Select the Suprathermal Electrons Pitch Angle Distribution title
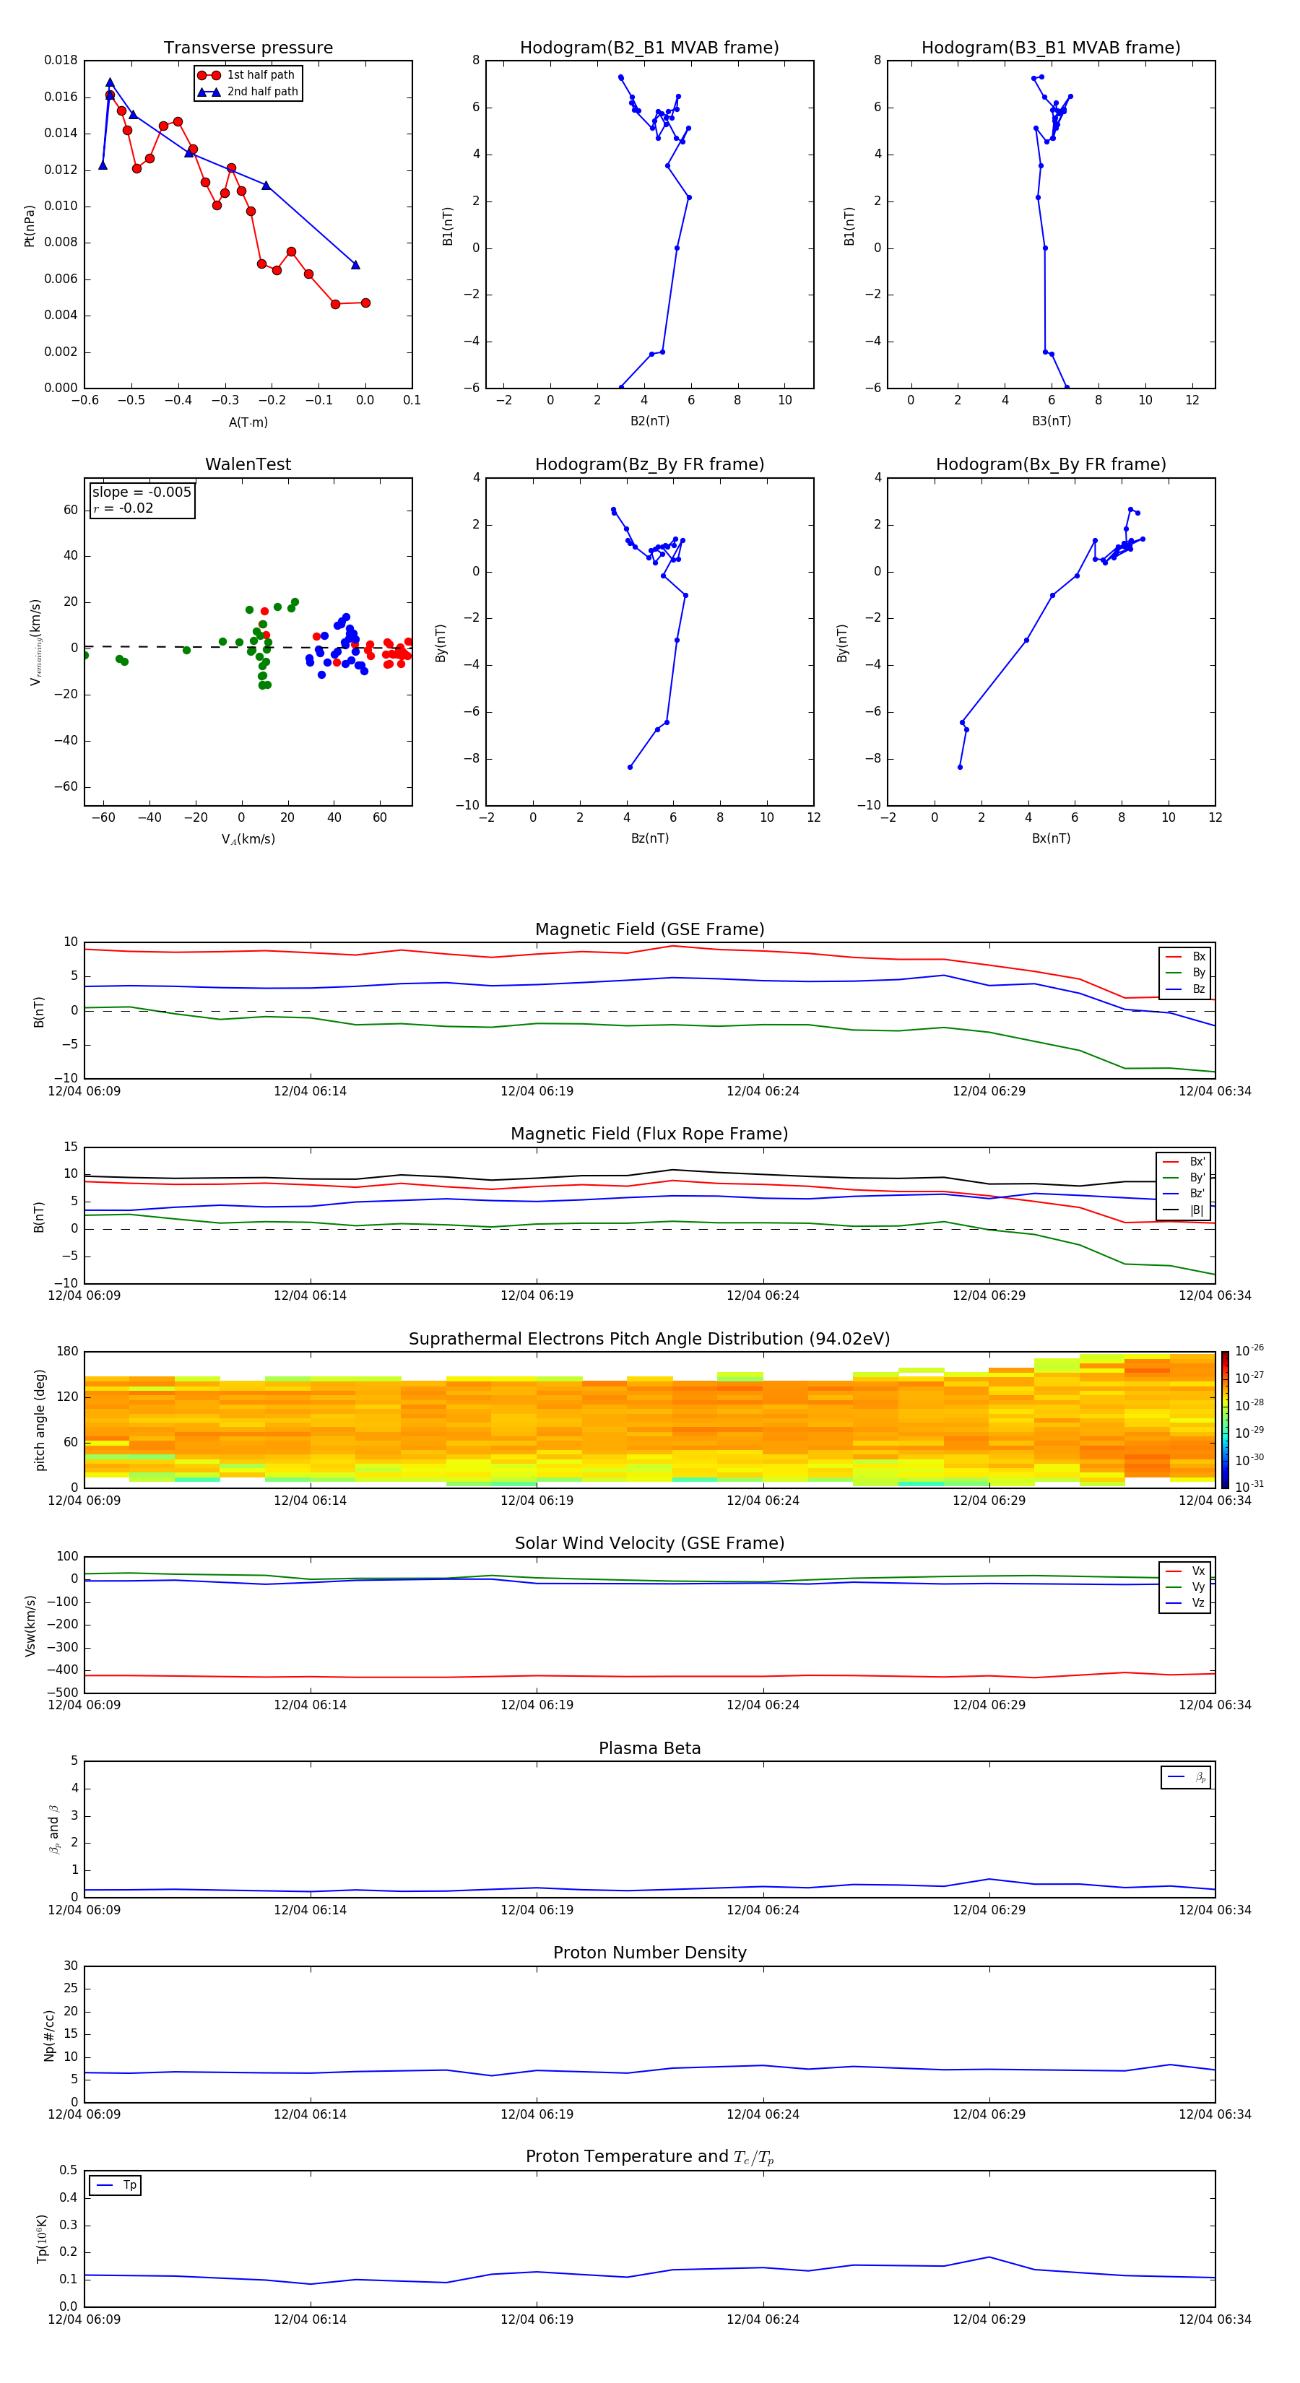The image size is (1300, 2383). (649, 1340)
